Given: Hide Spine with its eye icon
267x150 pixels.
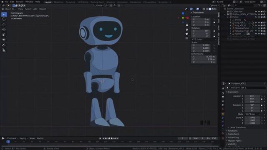Looking at the screenshot, I should point(259,34).
